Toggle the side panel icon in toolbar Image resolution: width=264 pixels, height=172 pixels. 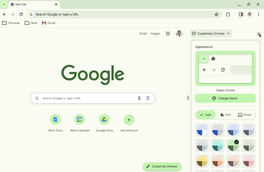pyautogui.click(x=241, y=14)
